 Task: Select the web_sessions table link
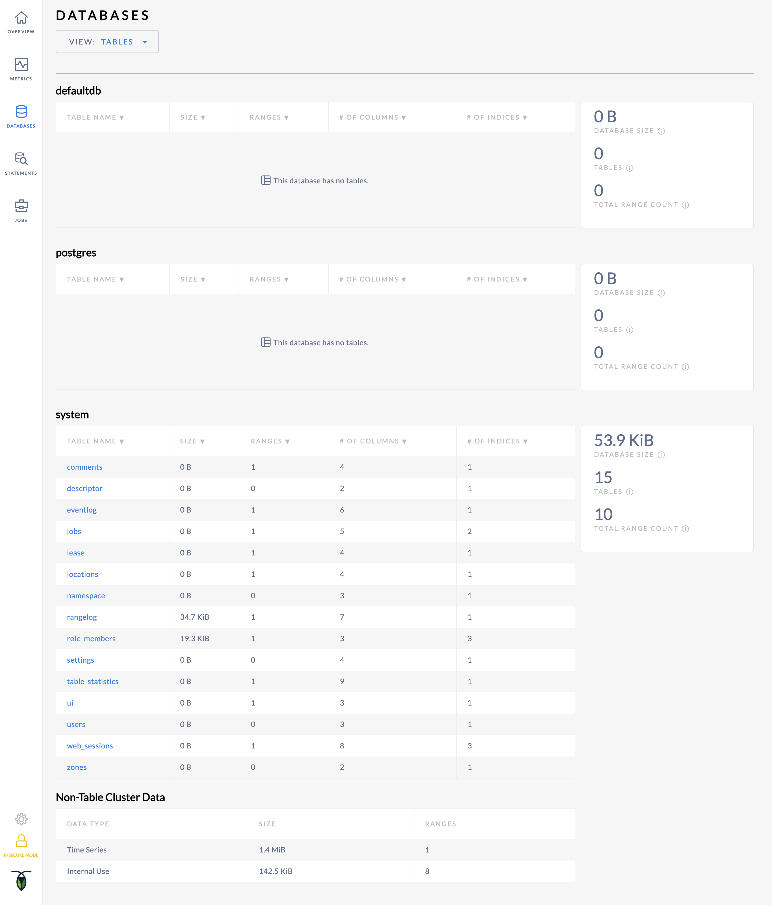90,745
